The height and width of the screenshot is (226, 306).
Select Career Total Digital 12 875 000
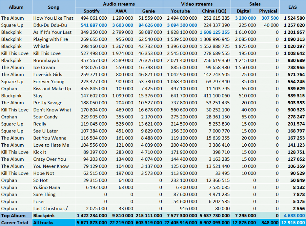click(244, 222)
